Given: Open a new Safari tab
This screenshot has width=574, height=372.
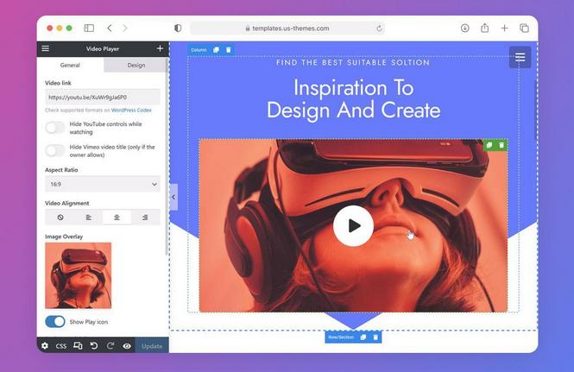Looking at the screenshot, I should (504, 28).
